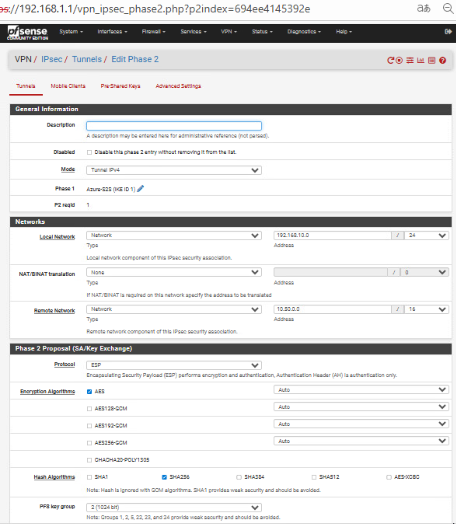
Task: Open related settings sliders icon
Action: (410, 60)
